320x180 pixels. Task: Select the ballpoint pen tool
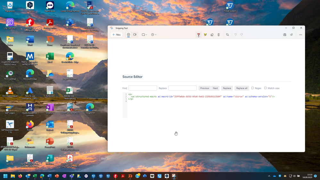click(x=199, y=35)
